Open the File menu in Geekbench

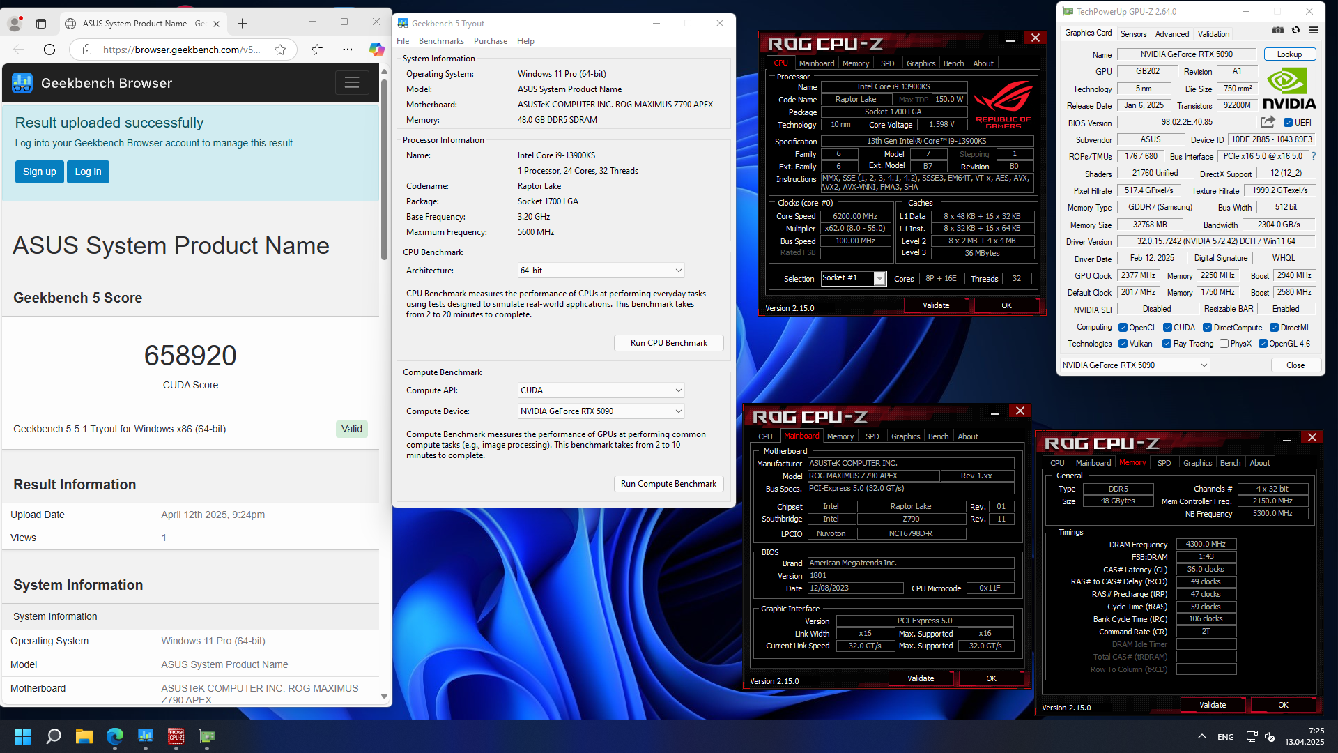point(403,41)
